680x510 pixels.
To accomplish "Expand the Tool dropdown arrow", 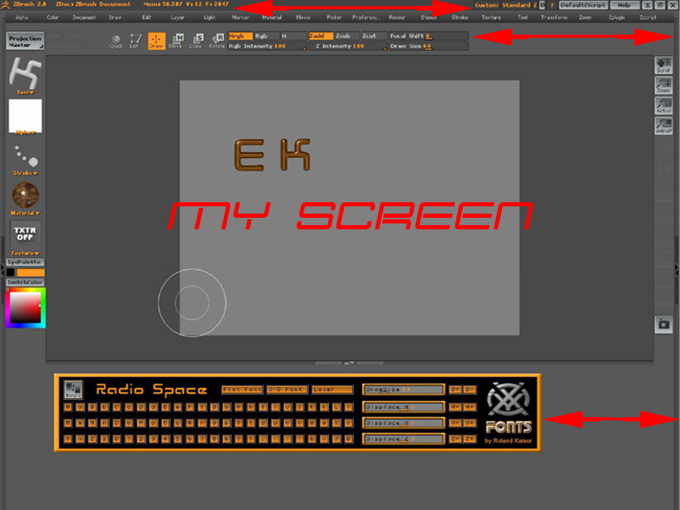I will click(25, 92).
